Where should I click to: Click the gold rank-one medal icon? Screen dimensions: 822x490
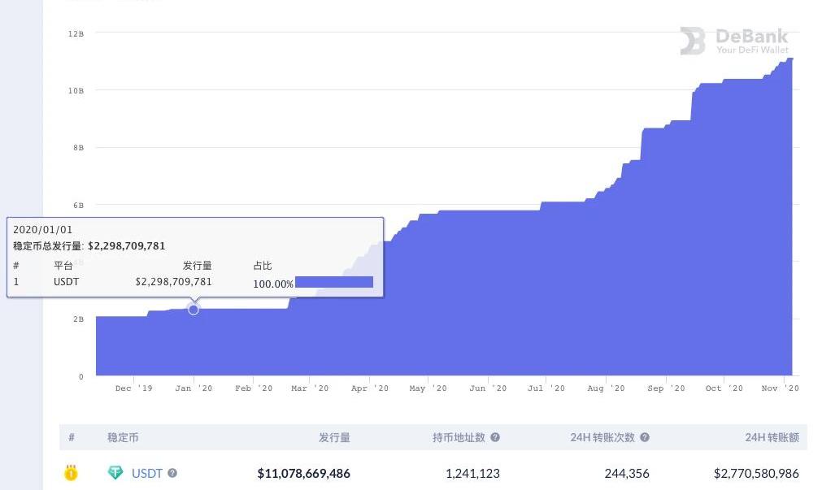tap(71, 473)
